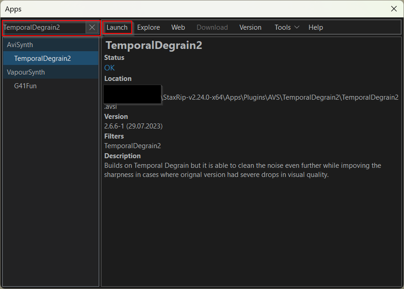The width and height of the screenshot is (404, 289).
Task: Open the Version menu item
Action: (x=250, y=27)
